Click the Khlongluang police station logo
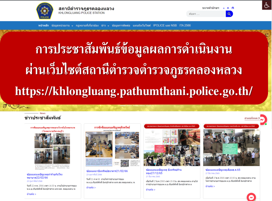 [45, 11]
